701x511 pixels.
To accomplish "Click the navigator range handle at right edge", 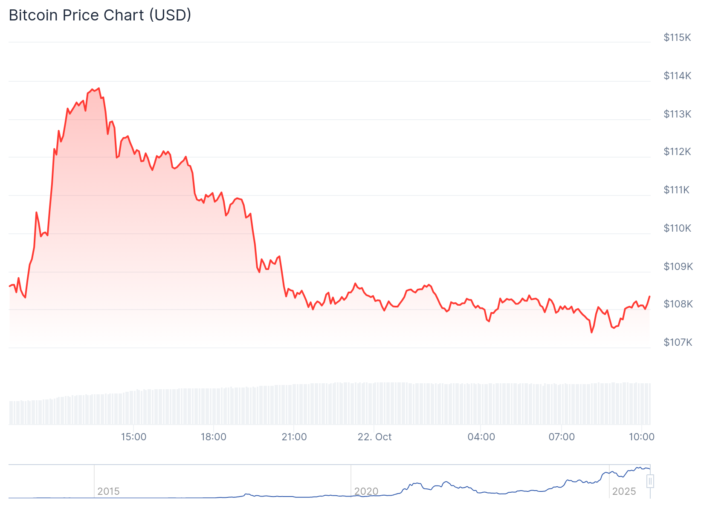I will point(650,481).
